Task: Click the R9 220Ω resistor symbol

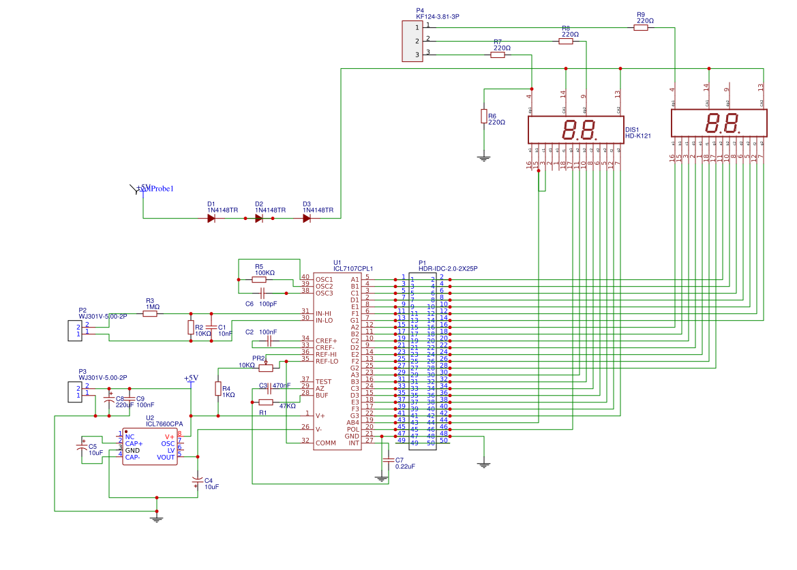Action: (640, 28)
